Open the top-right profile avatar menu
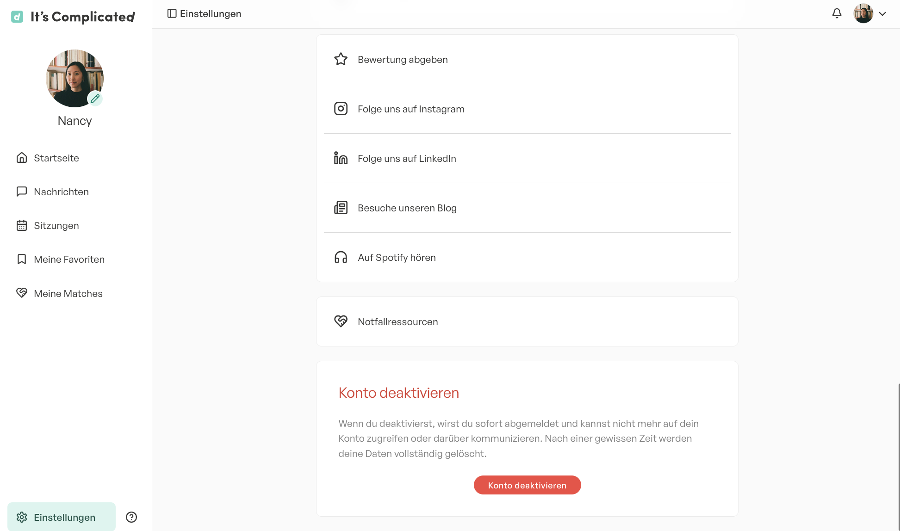Image resolution: width=900 pixels, height=531 pixels. coord(863,13)
